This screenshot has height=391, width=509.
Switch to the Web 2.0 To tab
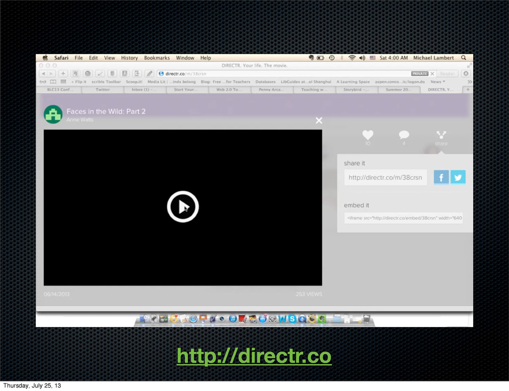(x=229, y=90)
